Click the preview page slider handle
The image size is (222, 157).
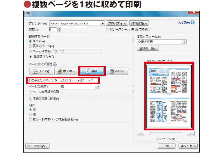[x=150, y=133]
